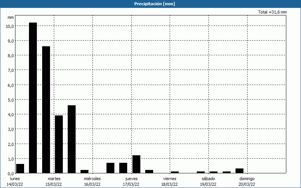This screenshot has height=188, width=301.
Task: Select the 0,0 y-axis value
Action: [11, 174]
